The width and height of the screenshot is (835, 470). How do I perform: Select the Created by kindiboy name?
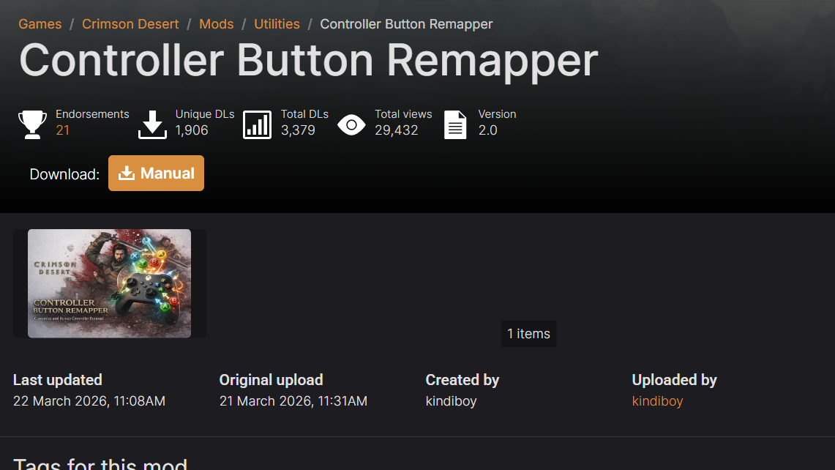(451, 400)
